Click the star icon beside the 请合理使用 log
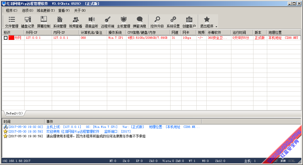303x165 pixels. point(6,136)
